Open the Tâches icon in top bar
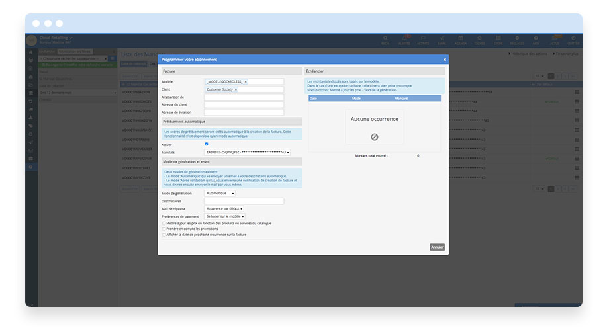 pyautogui.click(x=479, y=40)
